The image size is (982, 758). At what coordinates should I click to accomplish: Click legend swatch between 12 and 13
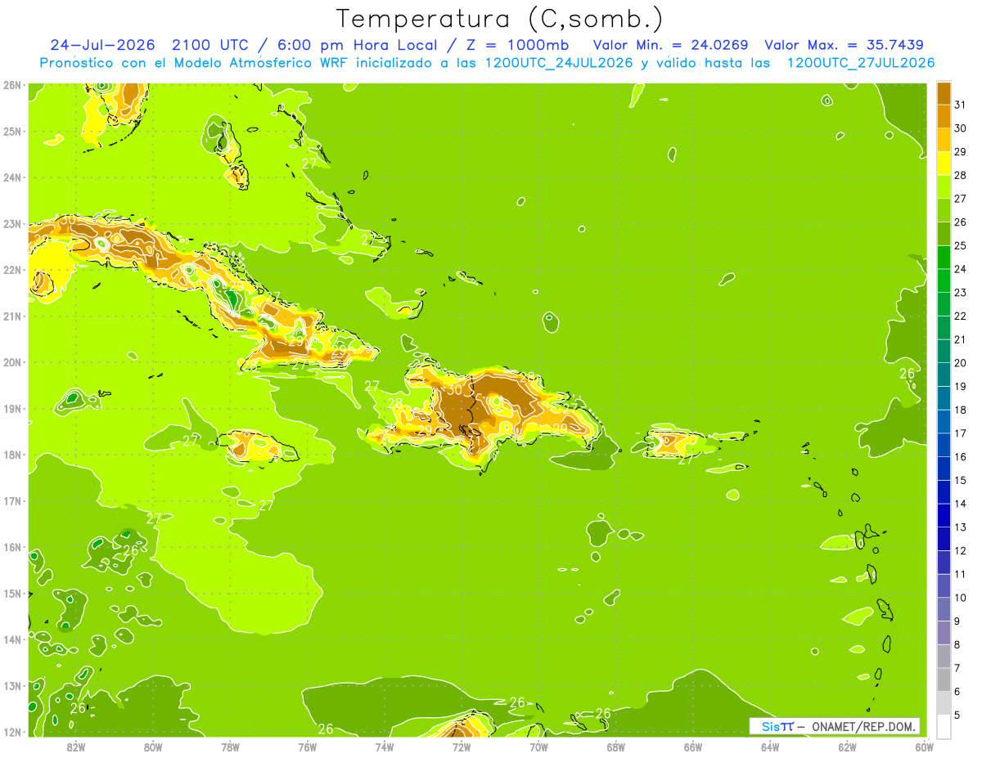(944, 539)
